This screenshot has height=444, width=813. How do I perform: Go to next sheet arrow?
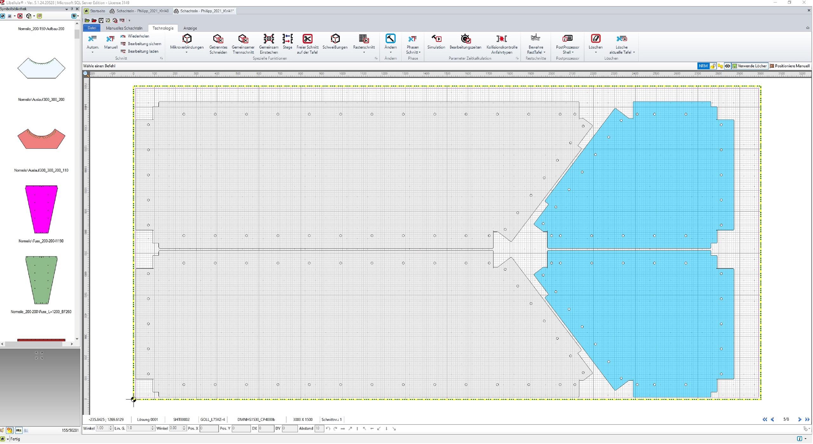coord(800,420)
